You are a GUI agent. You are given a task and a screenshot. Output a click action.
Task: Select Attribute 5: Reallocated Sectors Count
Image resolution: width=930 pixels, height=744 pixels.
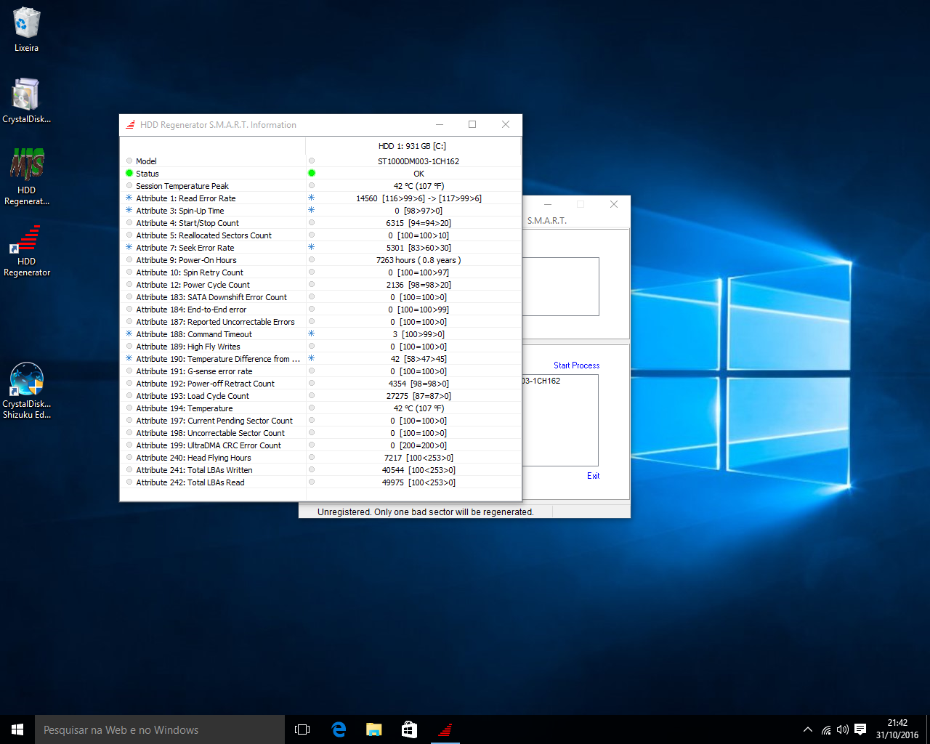203,235
